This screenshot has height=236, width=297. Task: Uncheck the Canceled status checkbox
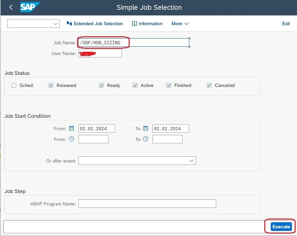(x=209, y=85)
